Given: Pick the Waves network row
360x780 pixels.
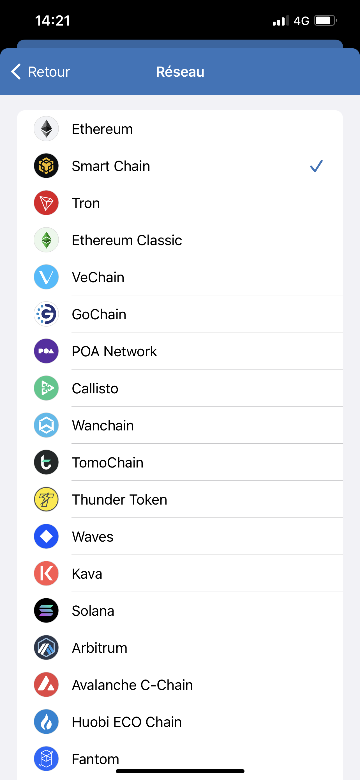Looking at the screenshot, I should click(x=93, y=537).
